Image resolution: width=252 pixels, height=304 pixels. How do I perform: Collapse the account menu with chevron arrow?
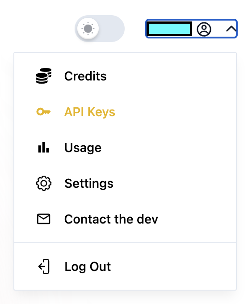pos(231,29)
